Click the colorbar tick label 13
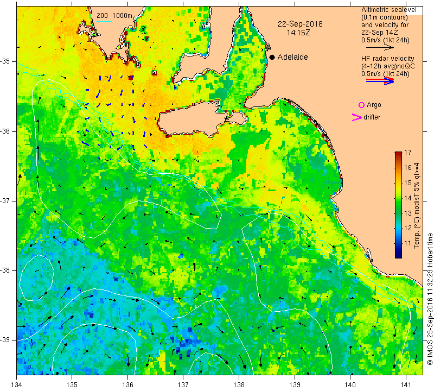434x391 pixels. click(x=408, y=213)
